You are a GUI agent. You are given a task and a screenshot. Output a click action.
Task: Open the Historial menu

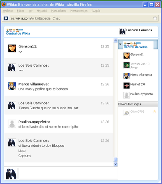(x=42, y=11)
